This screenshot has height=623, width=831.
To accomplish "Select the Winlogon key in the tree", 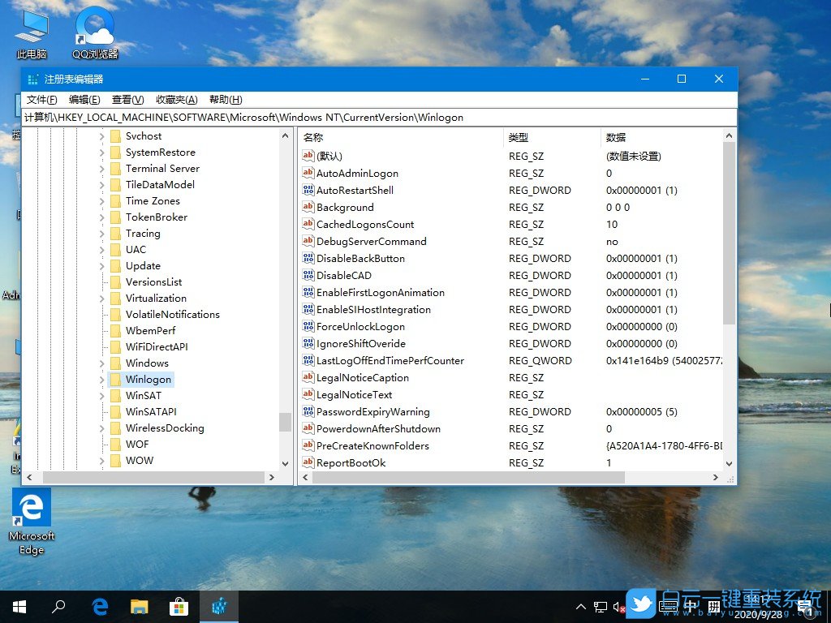I will coord(149,379).
